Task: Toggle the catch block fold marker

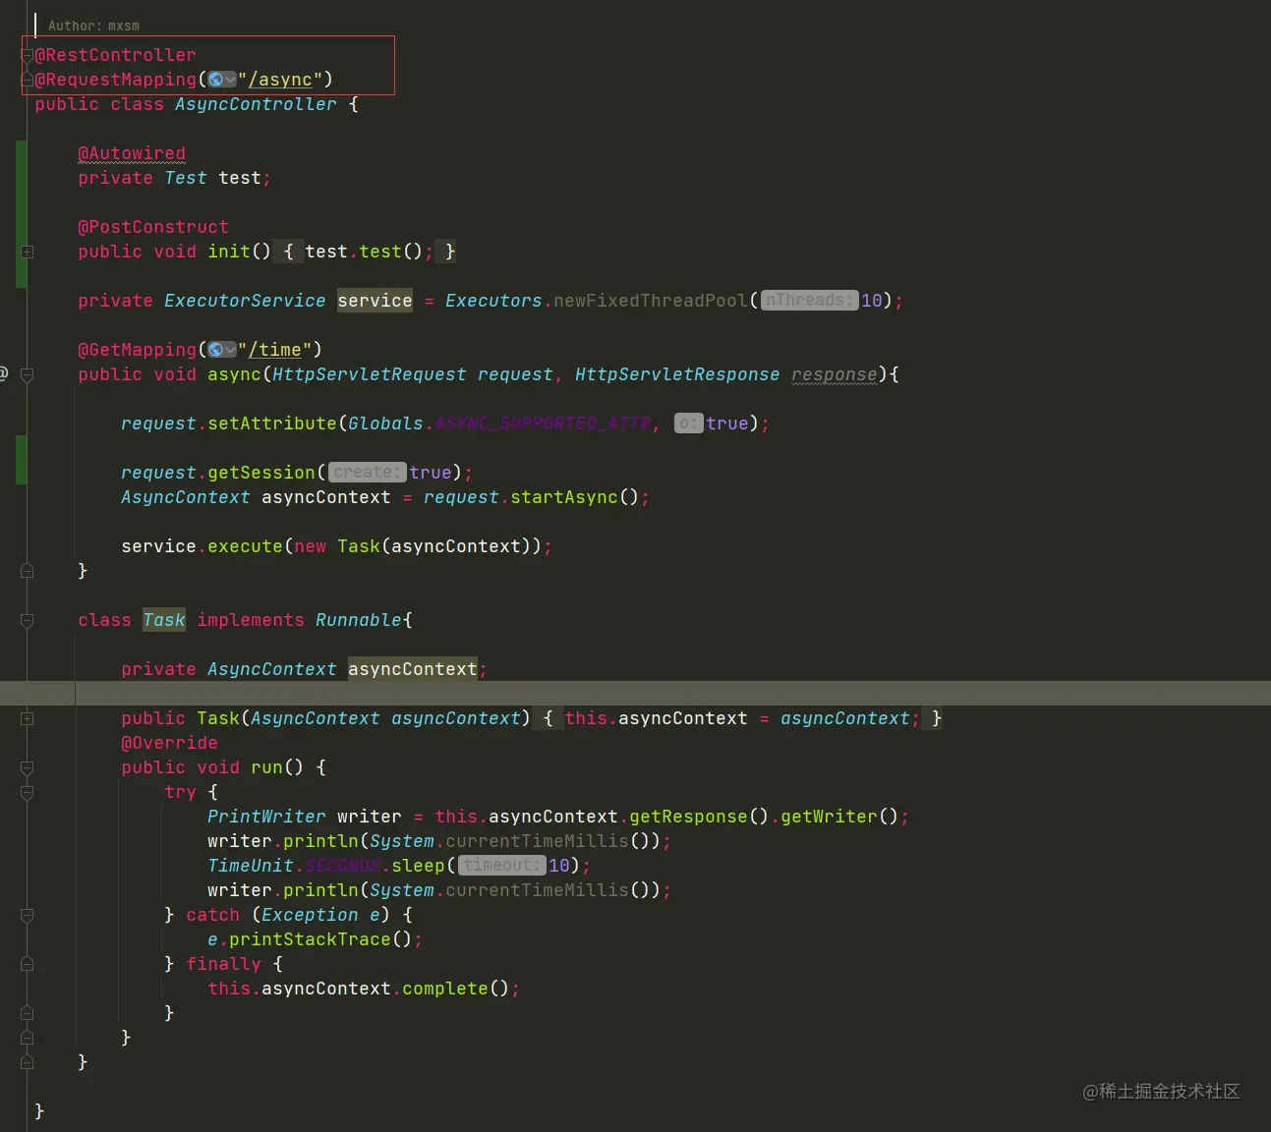Action: point(28,915)
